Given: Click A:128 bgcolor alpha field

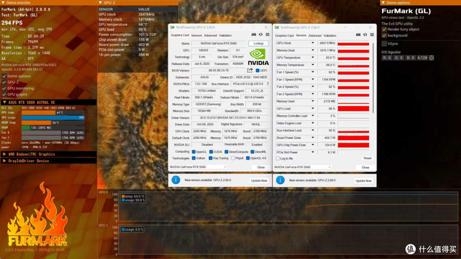Looking at the screenshot, I should [x=422, y=58].
